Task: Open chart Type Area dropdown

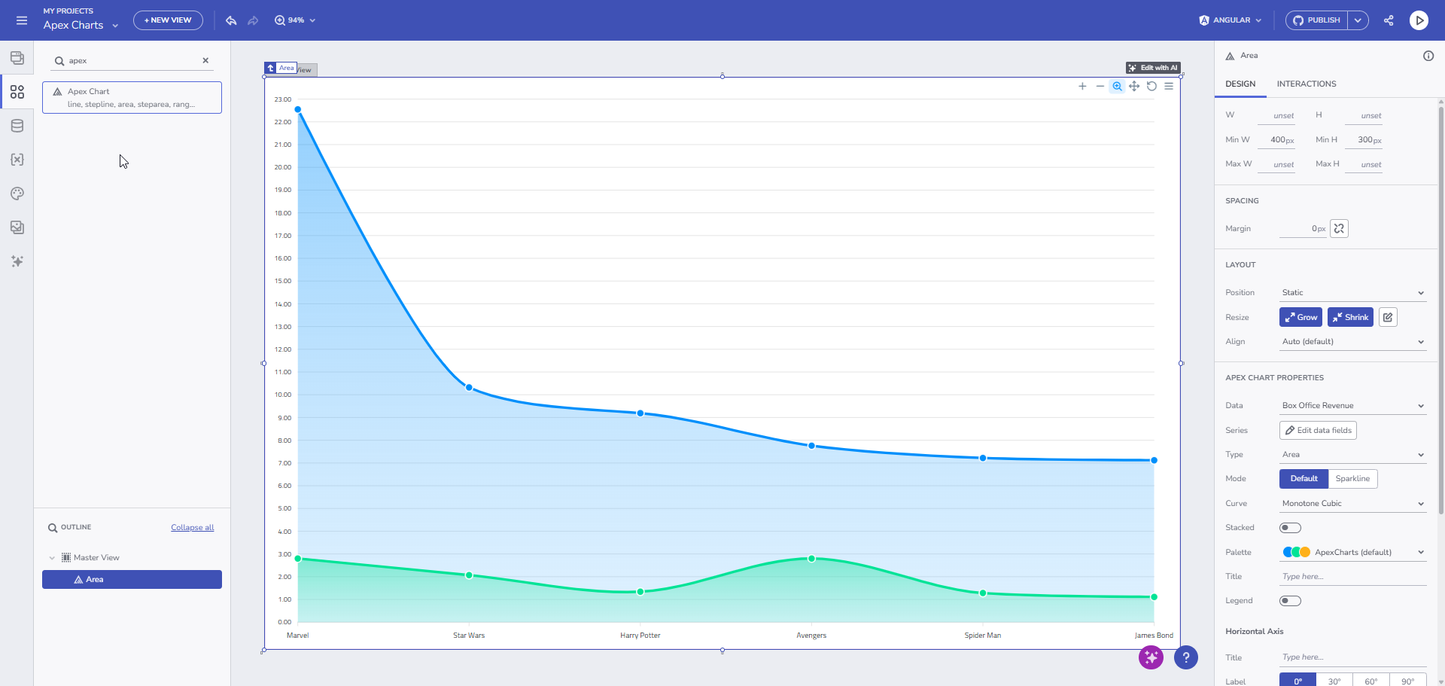Action: point(1352,455)
